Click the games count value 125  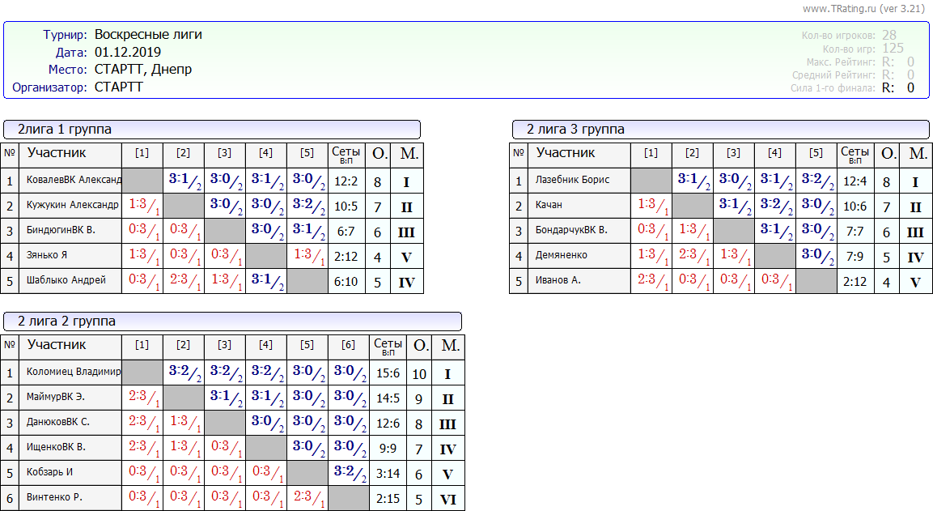893,49
